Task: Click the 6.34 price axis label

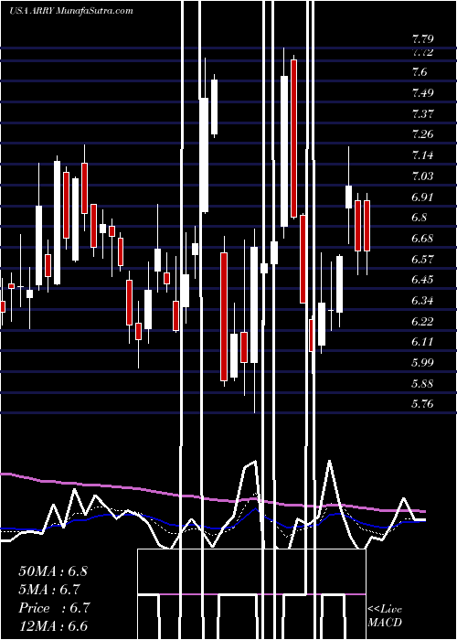Action: 422,301
